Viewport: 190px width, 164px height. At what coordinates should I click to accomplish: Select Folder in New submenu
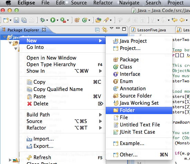click(x=139, y=110)
